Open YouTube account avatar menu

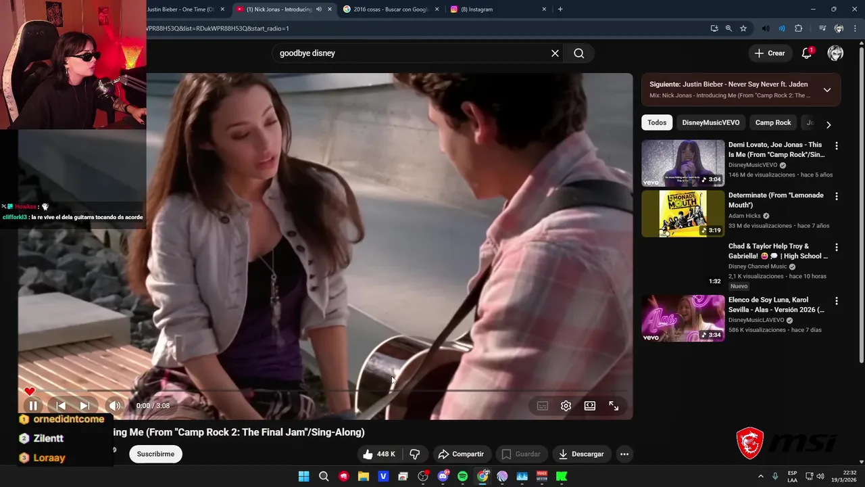835,53
